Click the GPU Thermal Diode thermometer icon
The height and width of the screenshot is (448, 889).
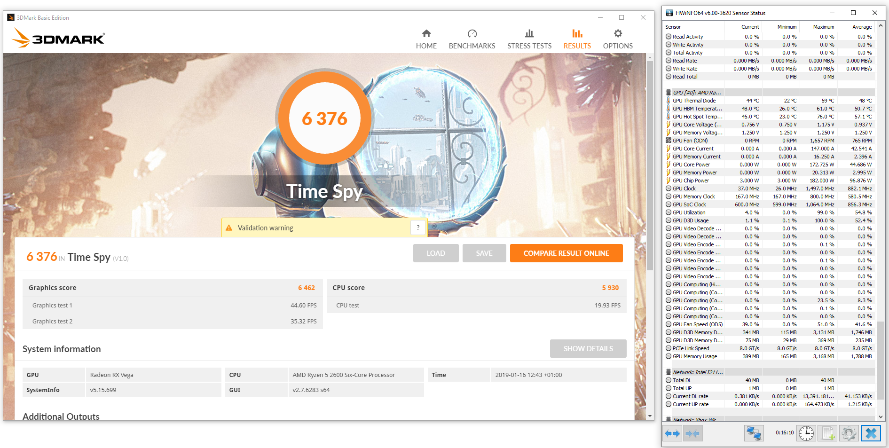669,101
